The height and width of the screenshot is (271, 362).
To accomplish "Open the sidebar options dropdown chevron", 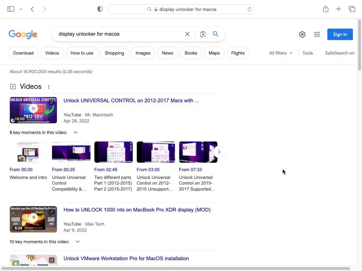I will [x=21, y=9].
